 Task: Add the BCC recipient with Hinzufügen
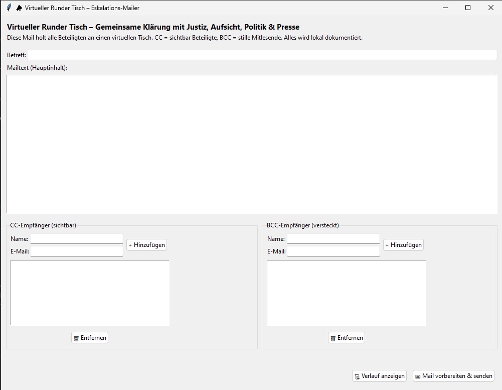coord(403,245)
